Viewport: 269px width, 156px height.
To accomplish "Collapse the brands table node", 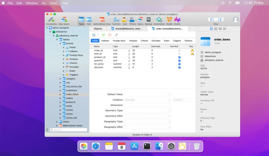I will click(x=60, y=44).
